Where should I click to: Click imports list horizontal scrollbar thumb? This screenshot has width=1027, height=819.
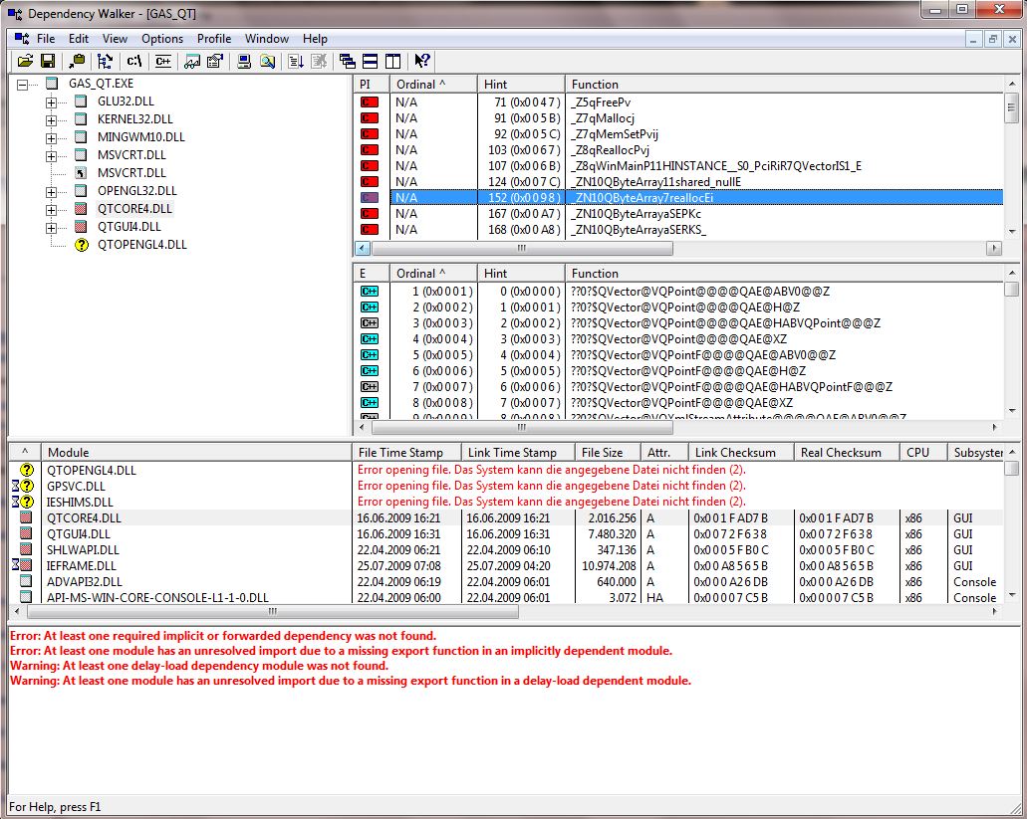point(522,249)
